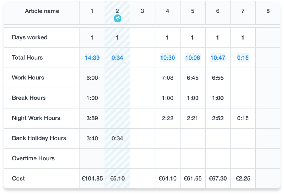Select the Night Work Hours row label
Image resolution: width=284 pixels, height=195 pixels.
[36, 118]
